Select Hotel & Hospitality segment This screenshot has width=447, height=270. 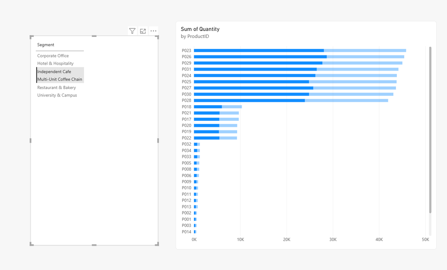[55, 64]
